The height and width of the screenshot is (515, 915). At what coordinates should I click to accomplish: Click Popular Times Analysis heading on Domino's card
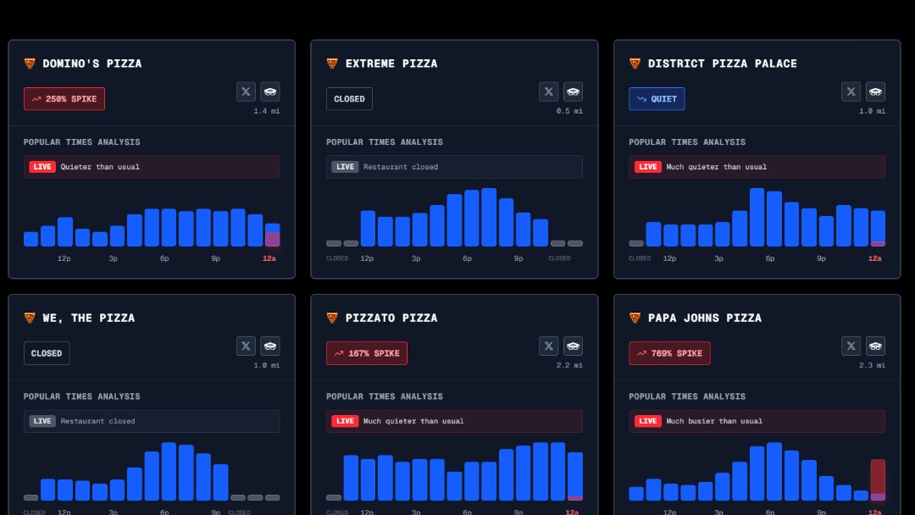(x=81, y=141)
